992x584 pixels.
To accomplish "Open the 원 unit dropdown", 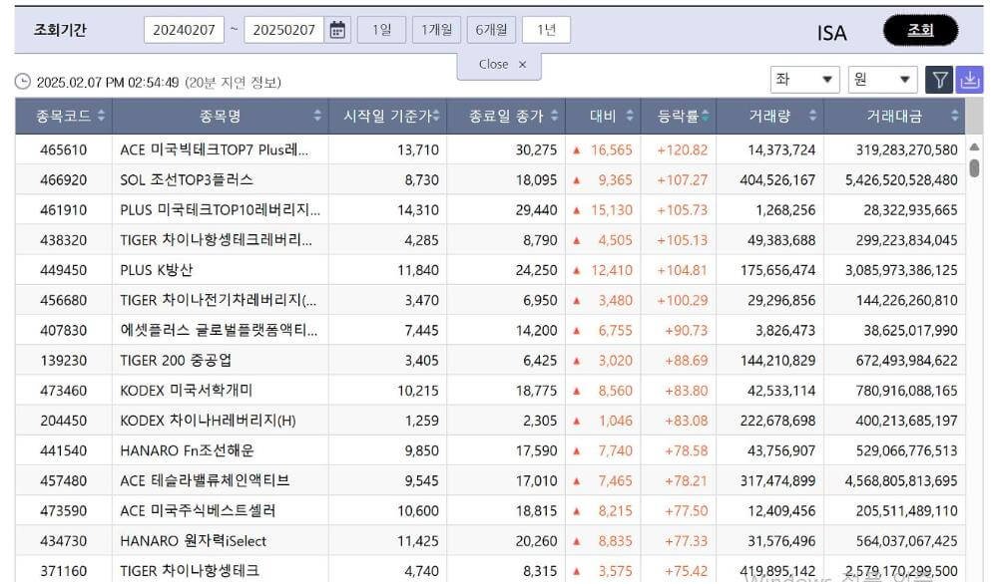I will click(x=882, y=78).
